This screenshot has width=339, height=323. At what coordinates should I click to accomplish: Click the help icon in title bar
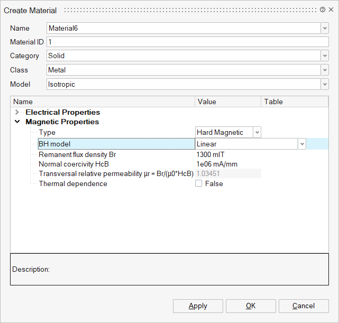click(323, 10)
